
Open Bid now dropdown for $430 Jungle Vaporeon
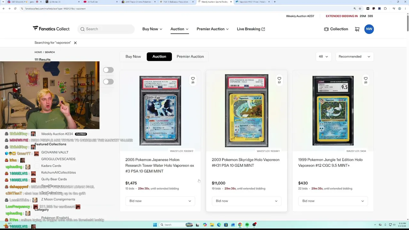(333, 201)
